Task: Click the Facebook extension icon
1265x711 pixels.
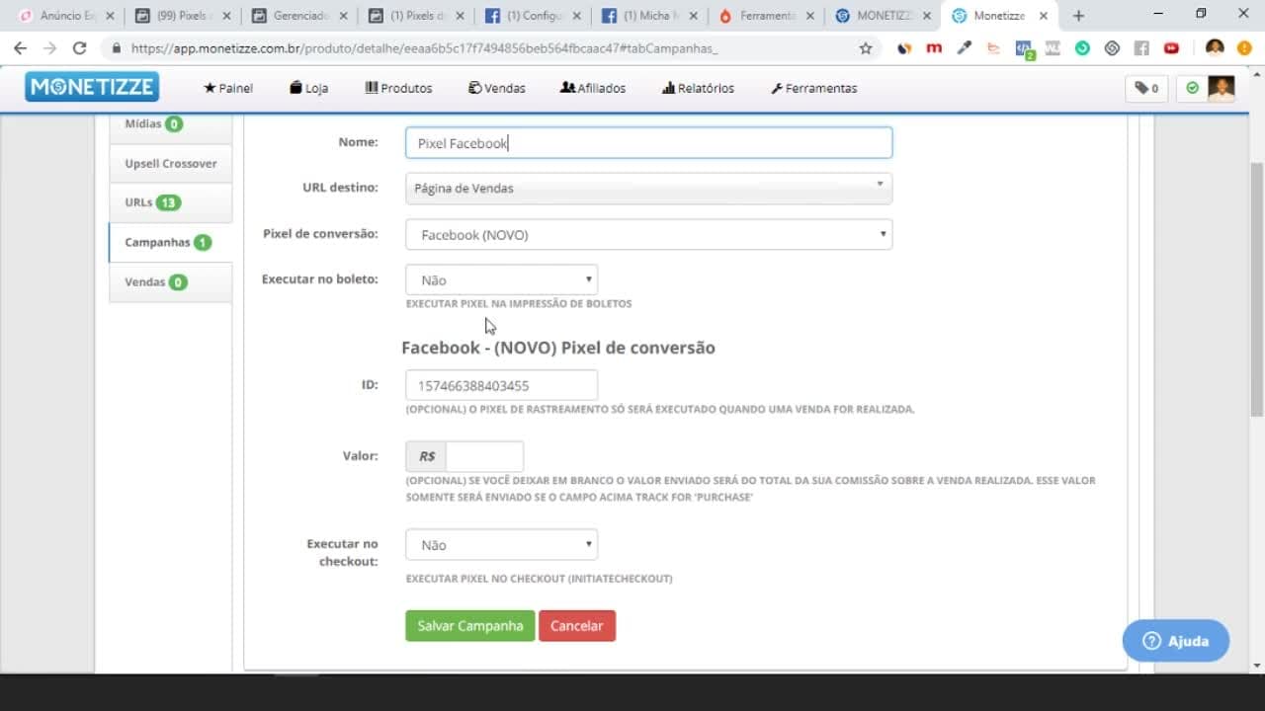Action: (x=1141, y=47)
